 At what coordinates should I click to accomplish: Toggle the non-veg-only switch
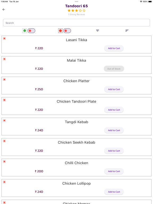point(67,31)
